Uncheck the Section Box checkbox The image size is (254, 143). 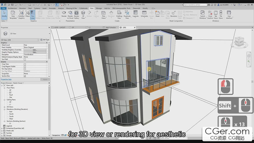(x=25, y=76)
